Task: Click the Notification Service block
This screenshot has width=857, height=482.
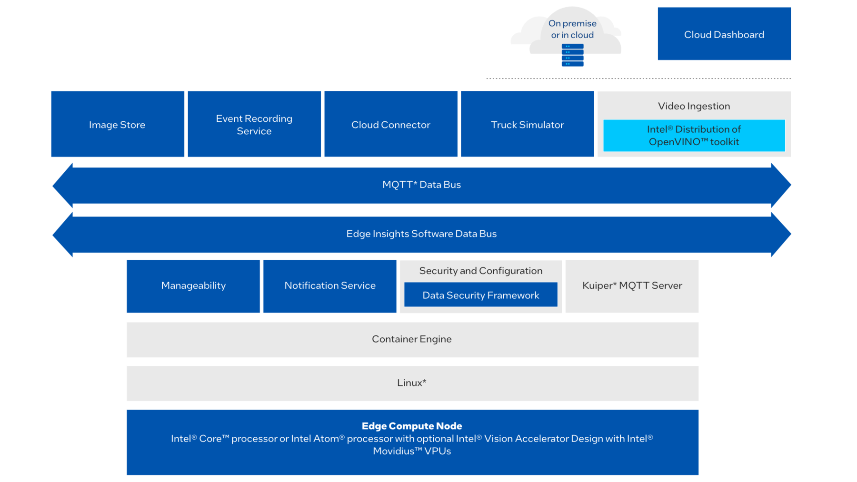Action: point(330,286)
